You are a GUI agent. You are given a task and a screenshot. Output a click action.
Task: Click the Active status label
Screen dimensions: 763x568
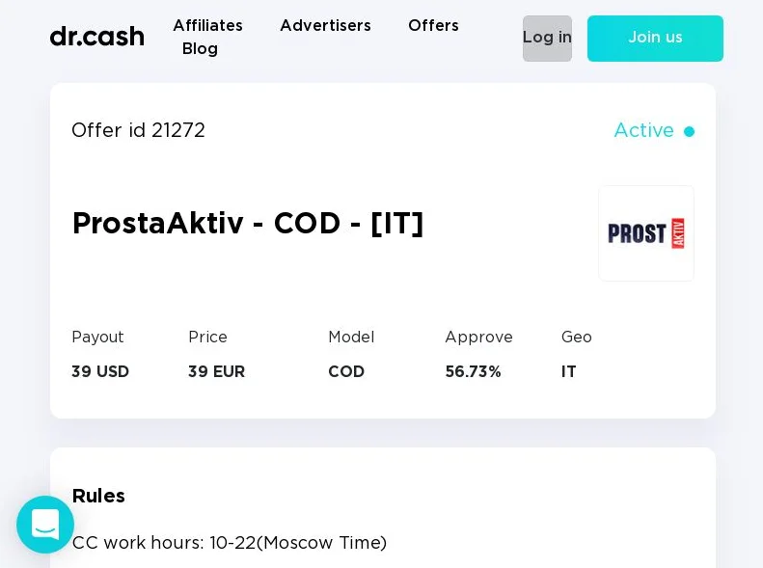coord(643,131)
